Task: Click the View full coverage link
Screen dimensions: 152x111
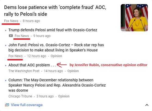Action: point(27,105)
